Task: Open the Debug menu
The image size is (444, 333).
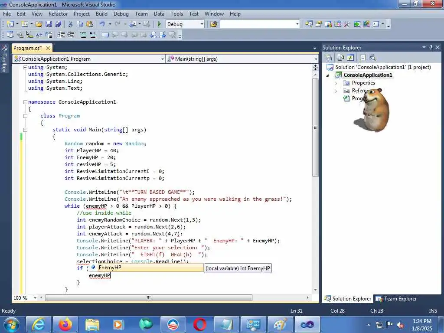Action: 121,13
